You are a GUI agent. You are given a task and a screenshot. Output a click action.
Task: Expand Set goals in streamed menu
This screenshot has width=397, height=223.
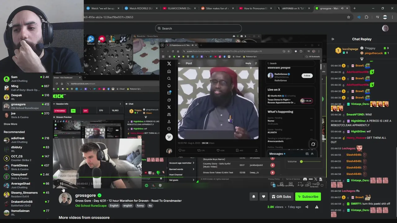181,180
